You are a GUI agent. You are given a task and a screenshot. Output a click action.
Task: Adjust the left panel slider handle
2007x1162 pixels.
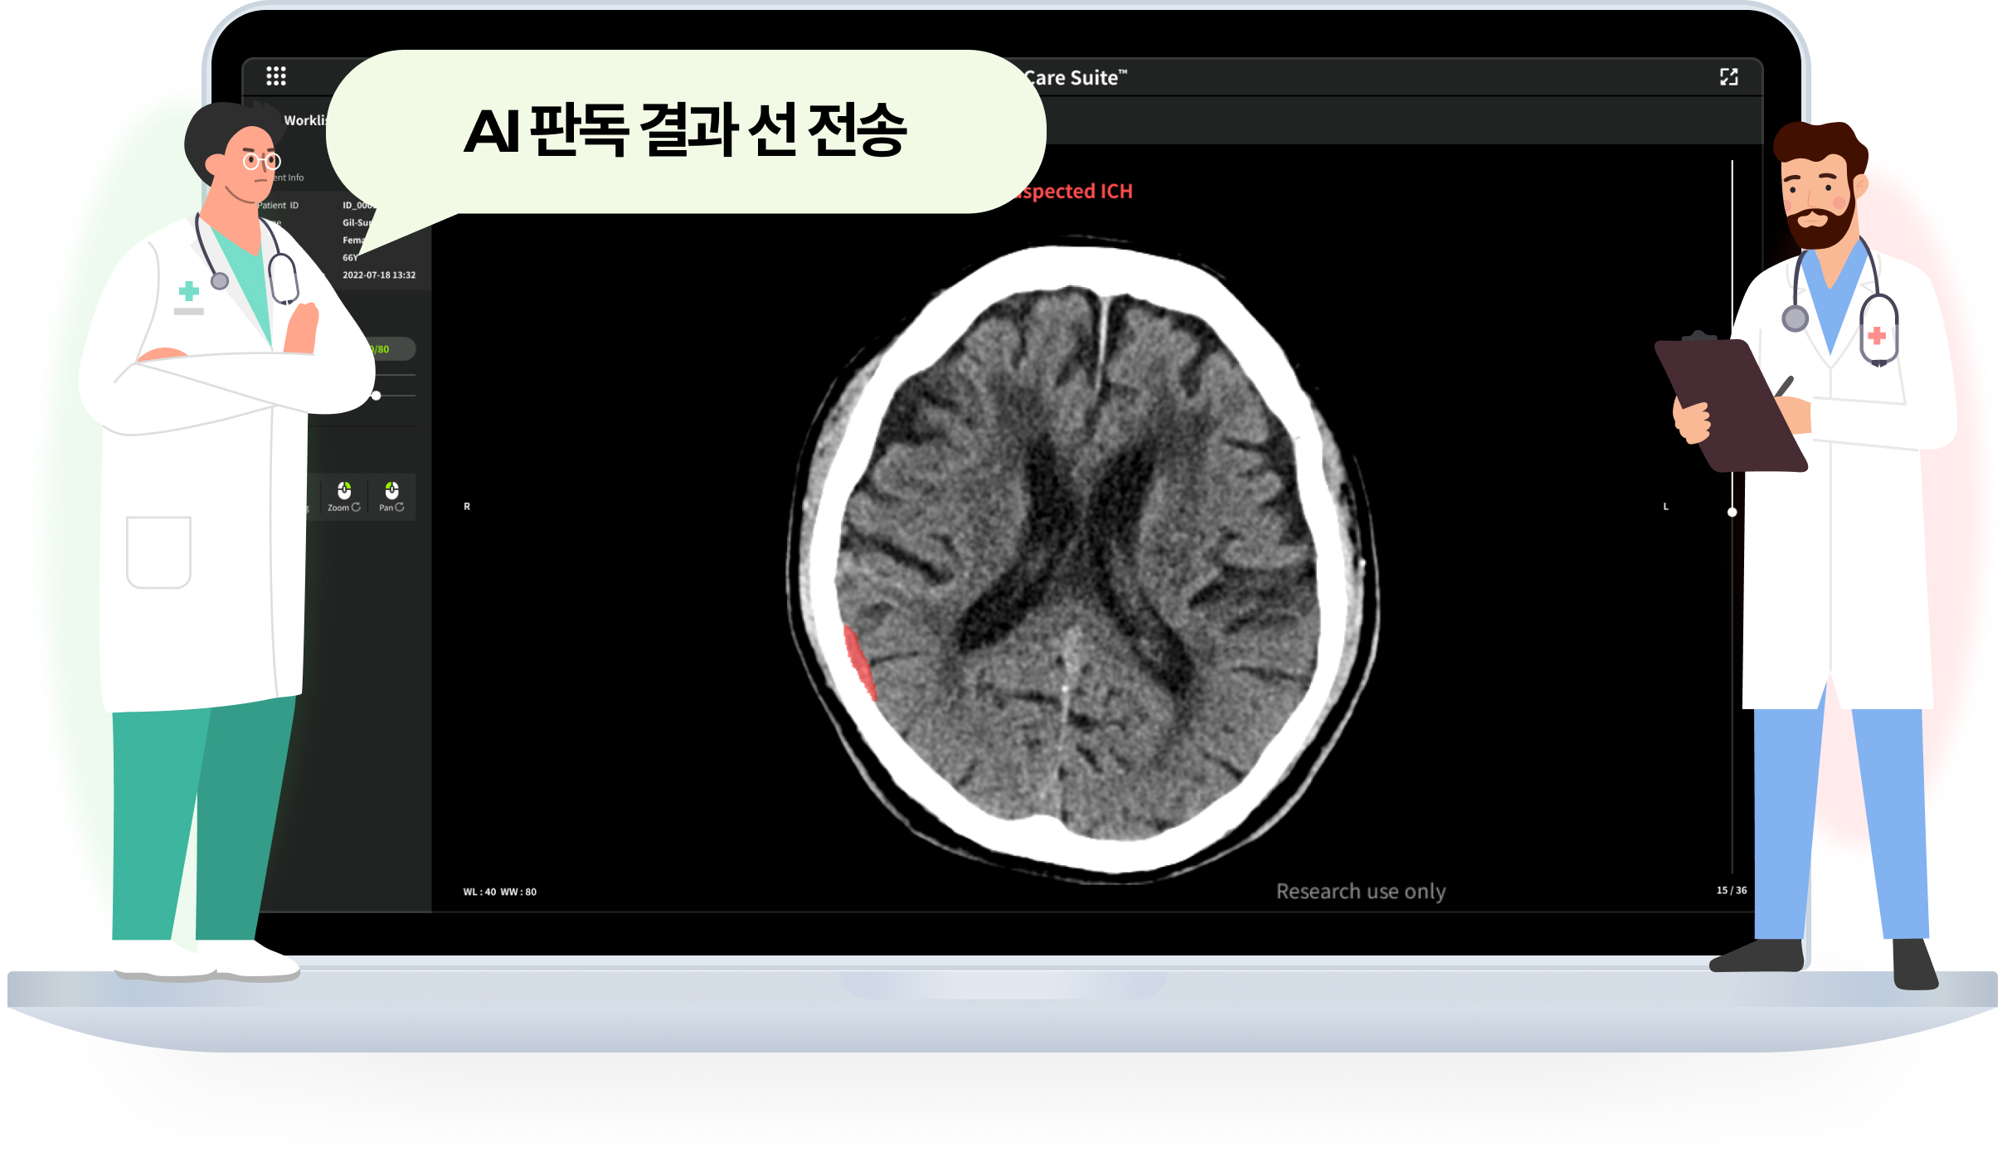377,396
